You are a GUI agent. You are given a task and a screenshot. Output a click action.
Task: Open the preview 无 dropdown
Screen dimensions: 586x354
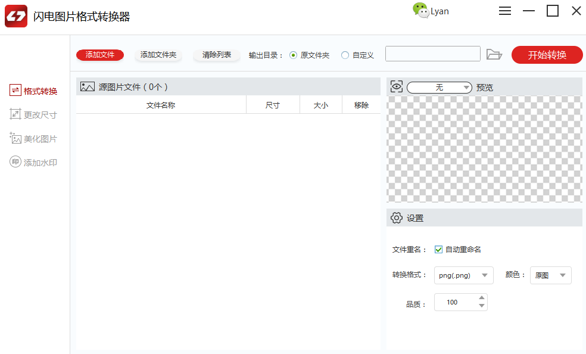coord(439,88)
